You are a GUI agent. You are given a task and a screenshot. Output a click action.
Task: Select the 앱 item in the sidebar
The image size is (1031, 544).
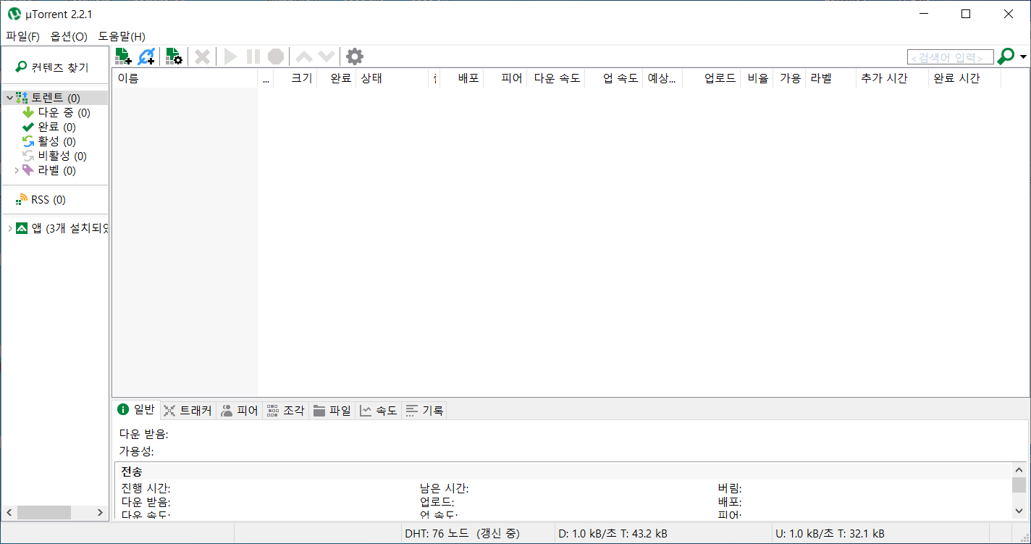click(x=62, y=228)
